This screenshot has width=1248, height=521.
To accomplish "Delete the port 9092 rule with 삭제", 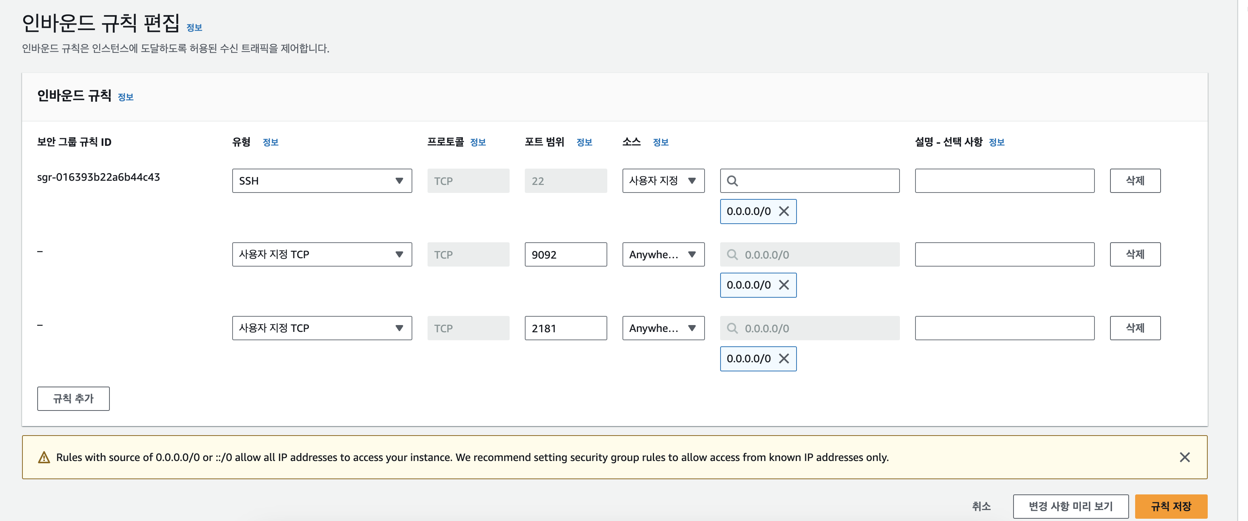I will pyautogui.click(x=1135, y=254).
